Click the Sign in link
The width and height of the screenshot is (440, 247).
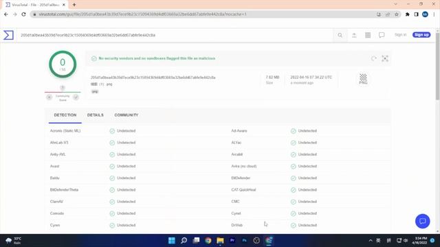400,35
